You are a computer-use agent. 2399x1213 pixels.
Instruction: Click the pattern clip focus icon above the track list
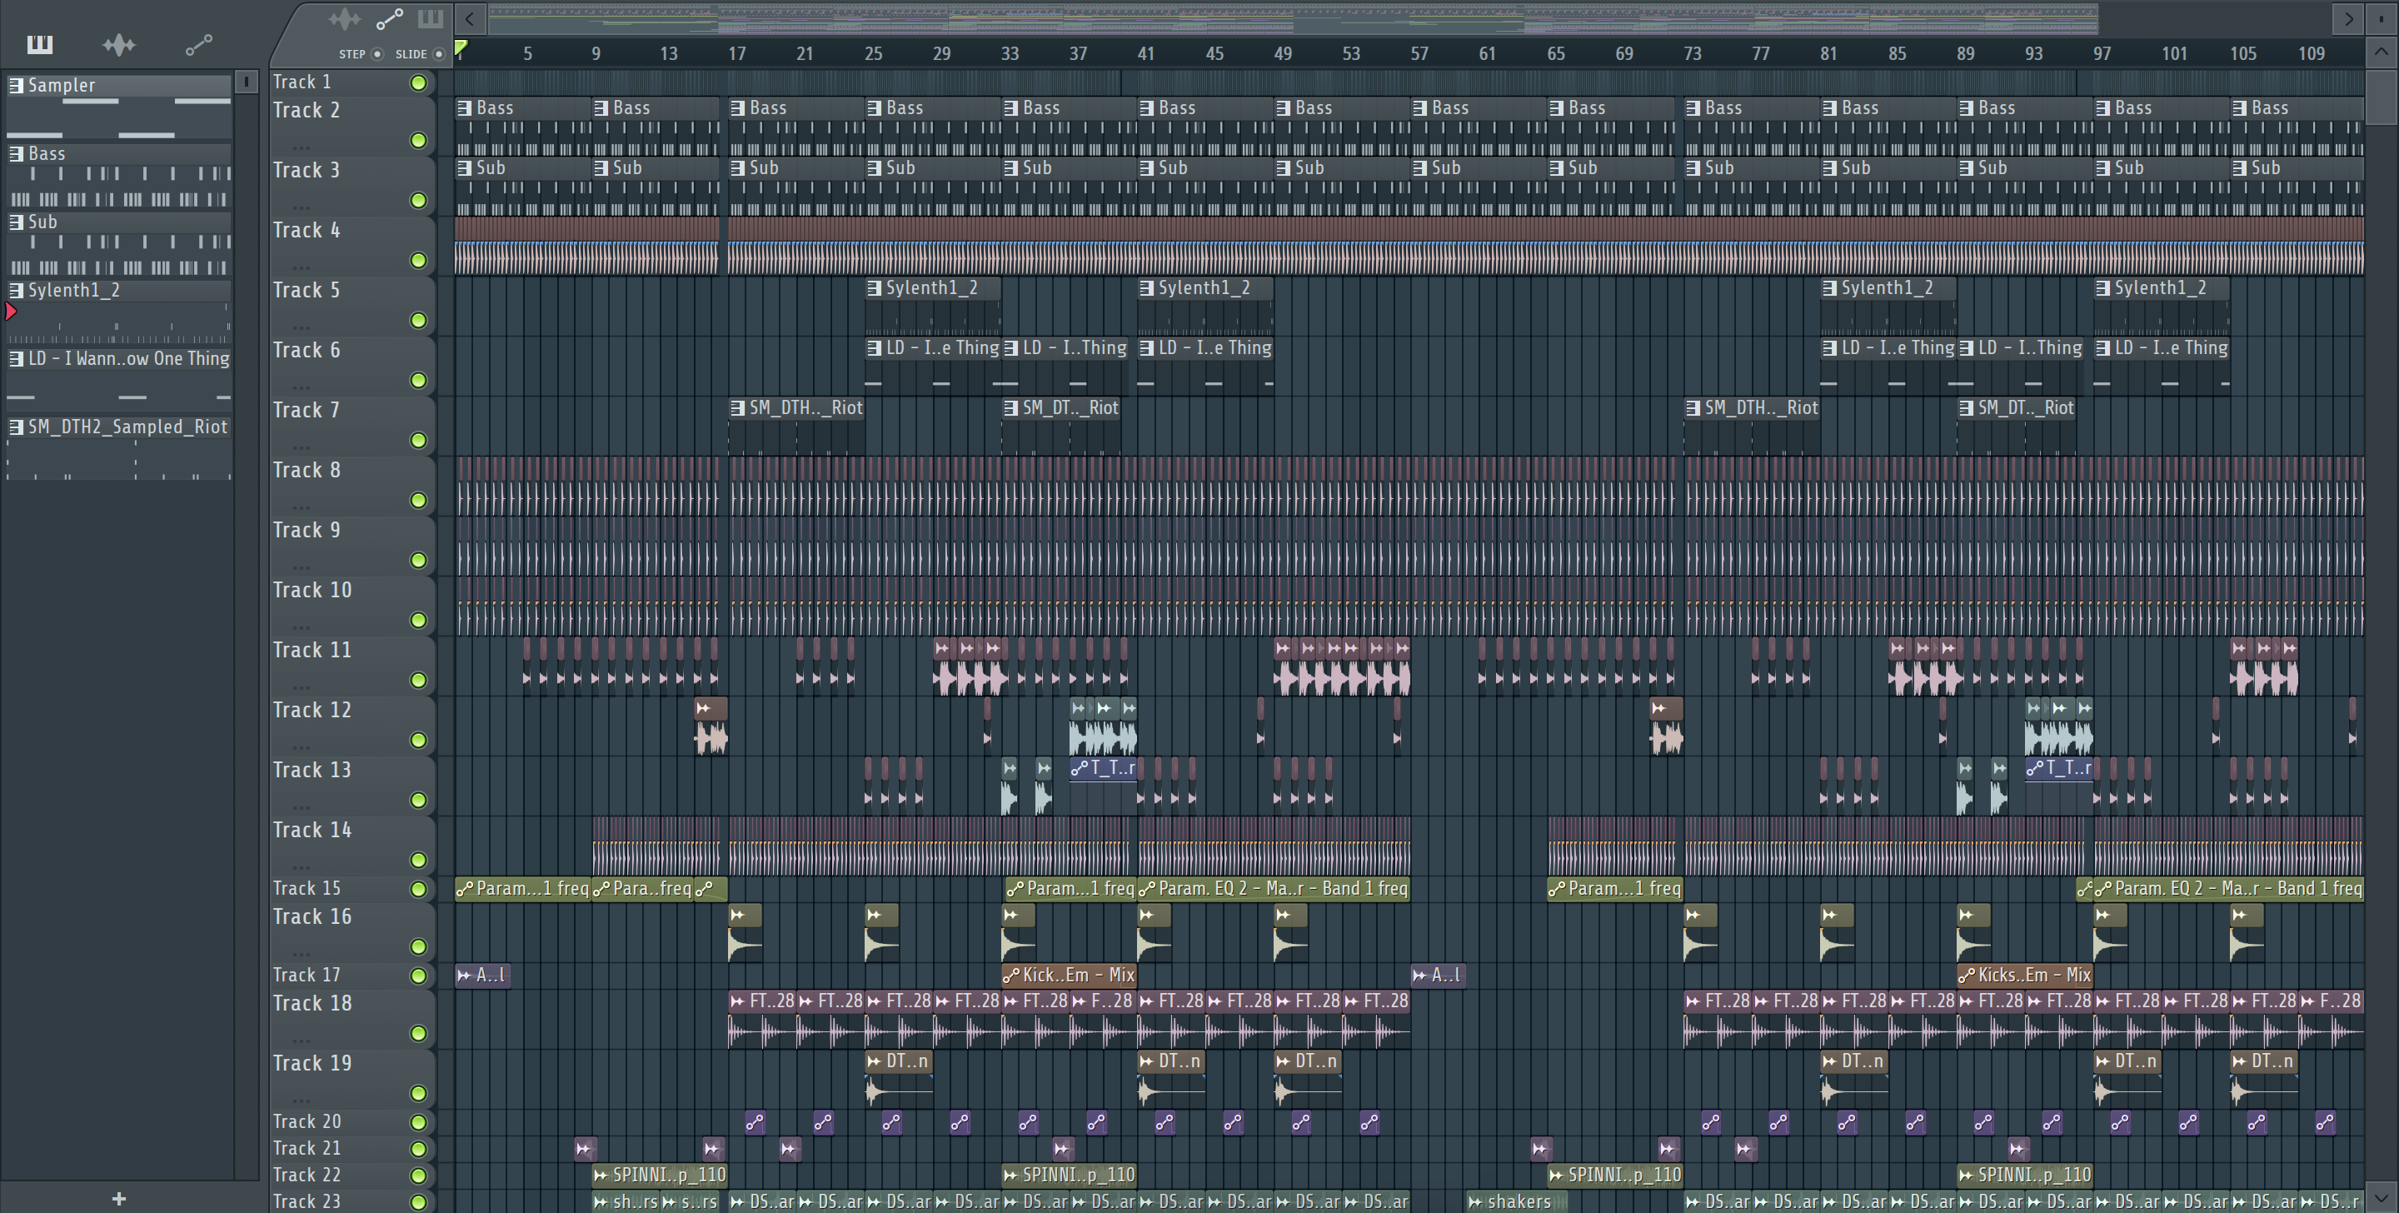tap(431, 18)
